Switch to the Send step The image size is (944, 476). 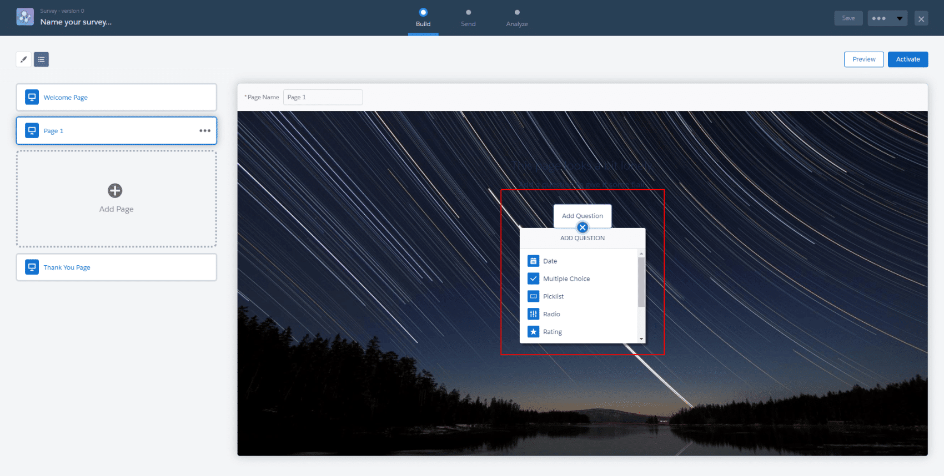[x=468, y=18]
